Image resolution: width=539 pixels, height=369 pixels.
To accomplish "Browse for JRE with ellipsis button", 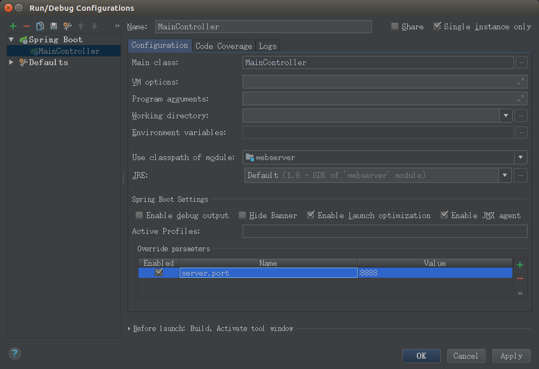I will (521, 175).
